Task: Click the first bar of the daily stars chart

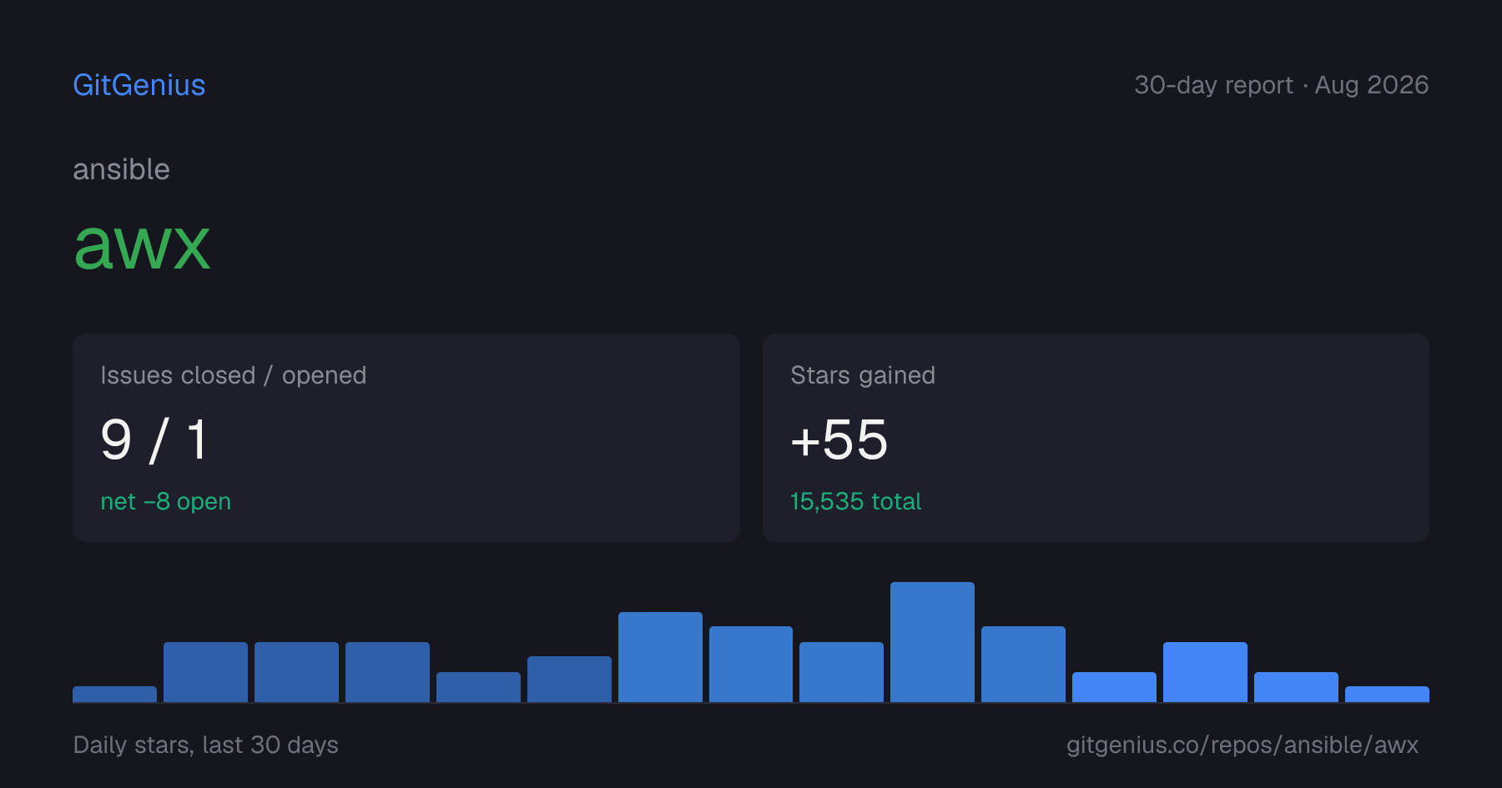Action: tap(114, 694)
